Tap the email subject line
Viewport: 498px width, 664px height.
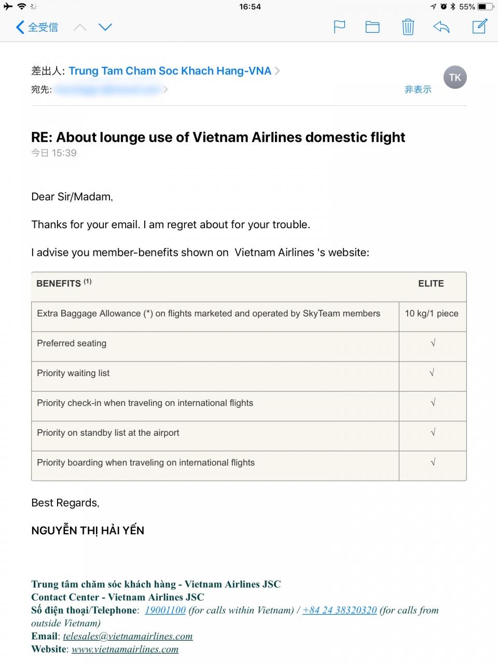[x=218, y=137]
